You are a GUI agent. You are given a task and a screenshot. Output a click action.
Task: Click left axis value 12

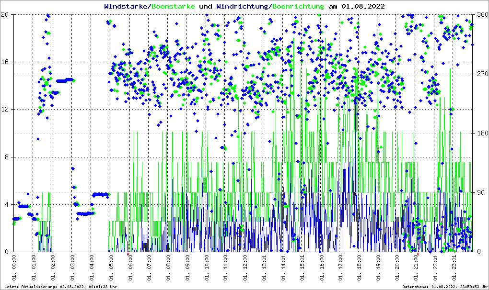(7, 110)
